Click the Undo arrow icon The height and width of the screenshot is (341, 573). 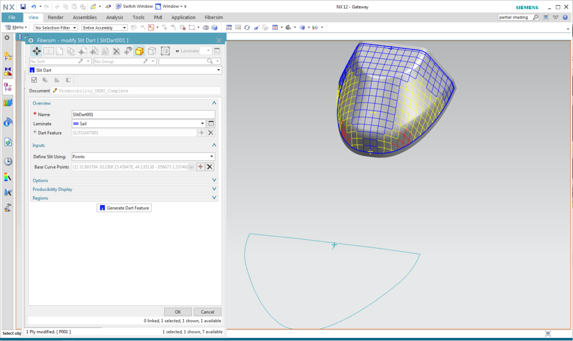click(x=33, y=7)
